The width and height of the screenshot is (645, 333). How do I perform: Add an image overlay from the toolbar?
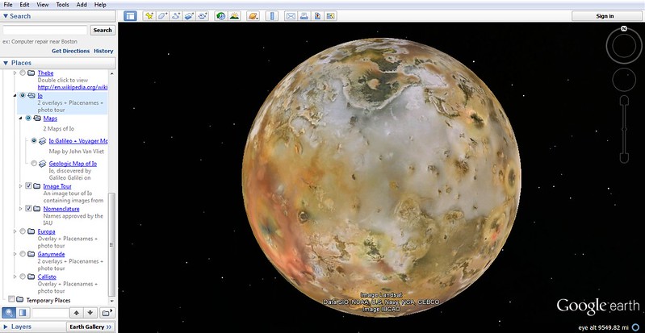point(189,16)
